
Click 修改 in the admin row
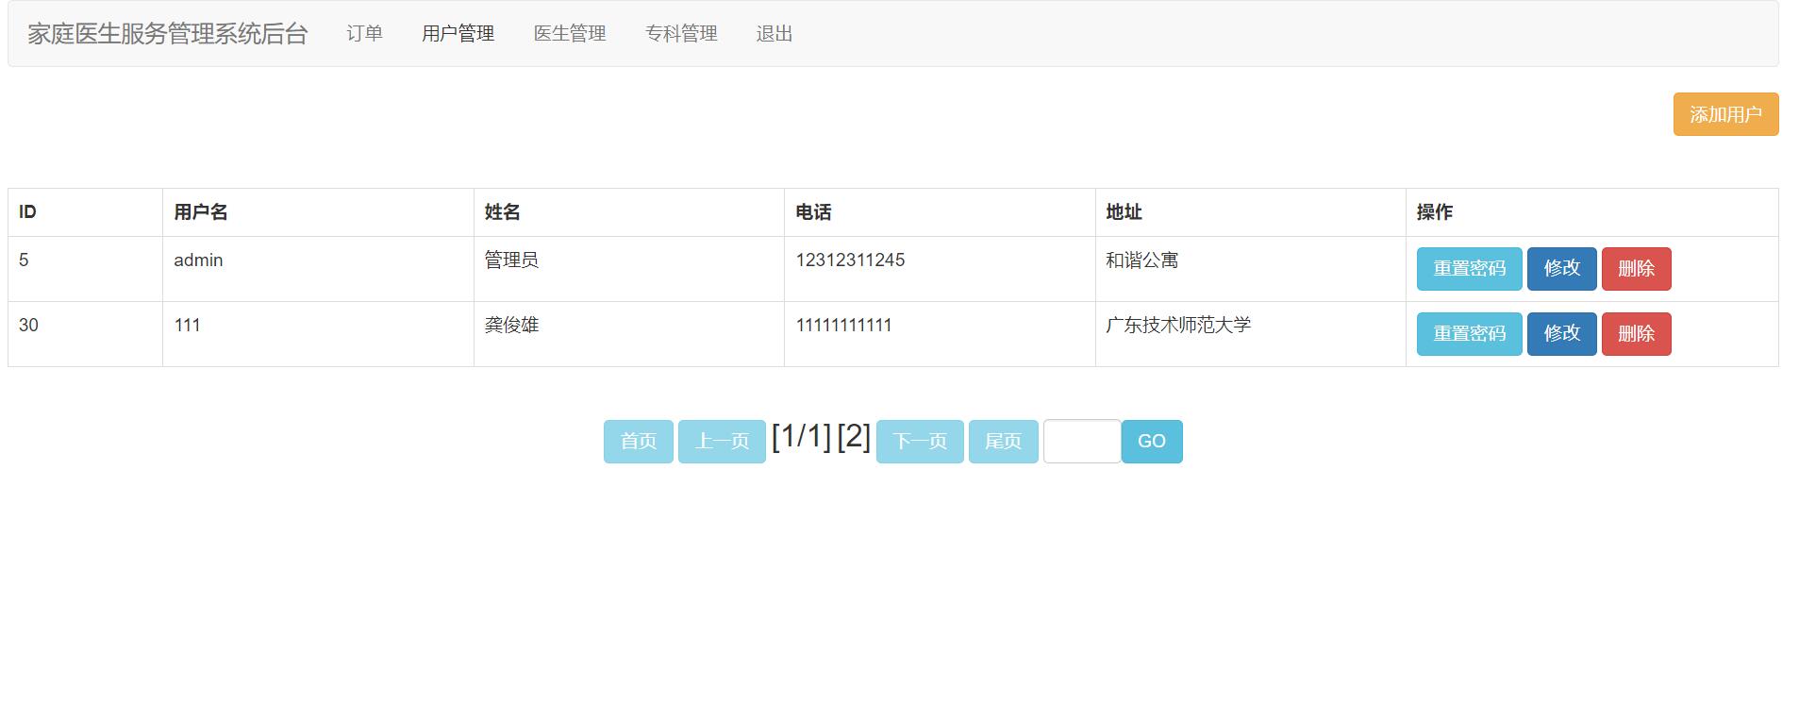(x=1561, y=269)
